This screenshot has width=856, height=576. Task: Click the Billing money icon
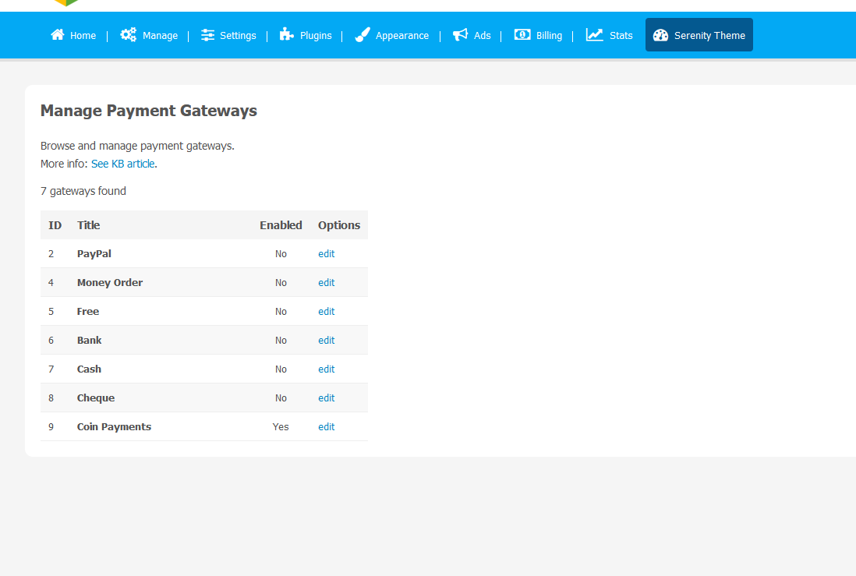(x=522, y=35)
